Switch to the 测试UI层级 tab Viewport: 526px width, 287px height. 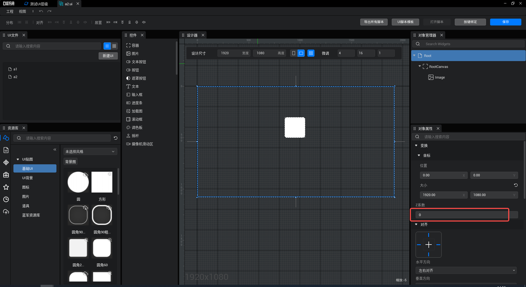coord(36,4)
